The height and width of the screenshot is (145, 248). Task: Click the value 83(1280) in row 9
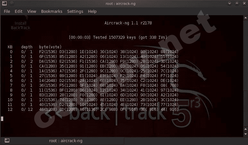(48, 95)
